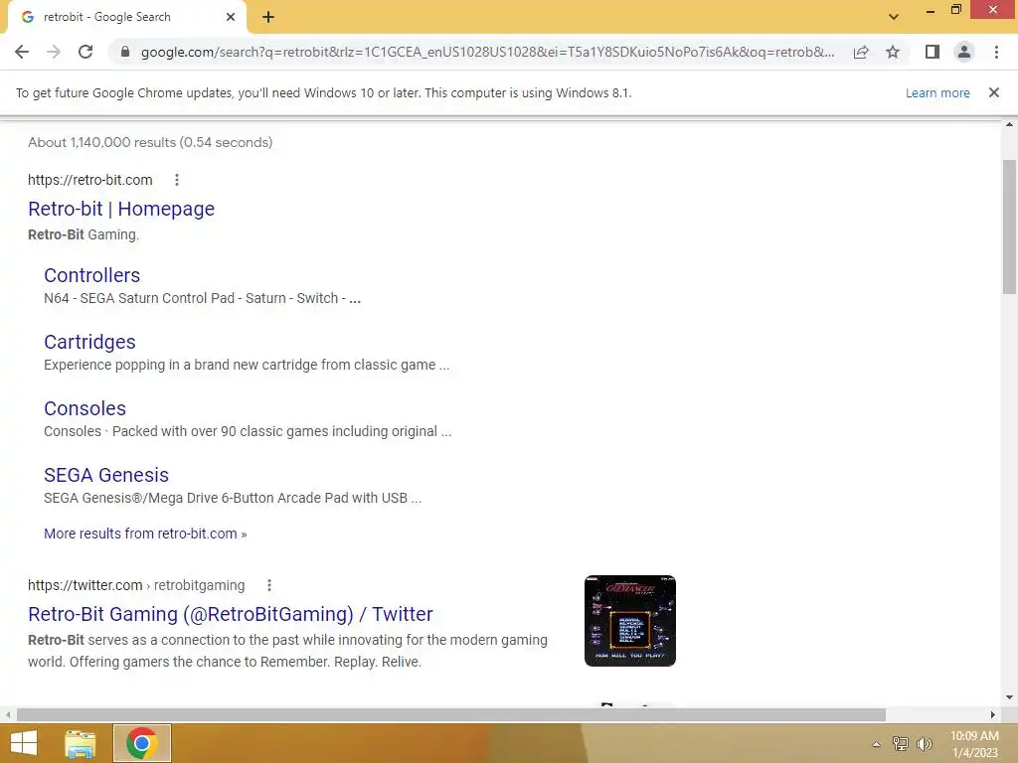Viewport: 1018px width, 763px height.
Task: Click the scroll up arrow
Action: point(1009,124)
